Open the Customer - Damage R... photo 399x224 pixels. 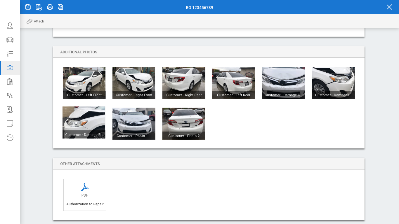point(84,123)
